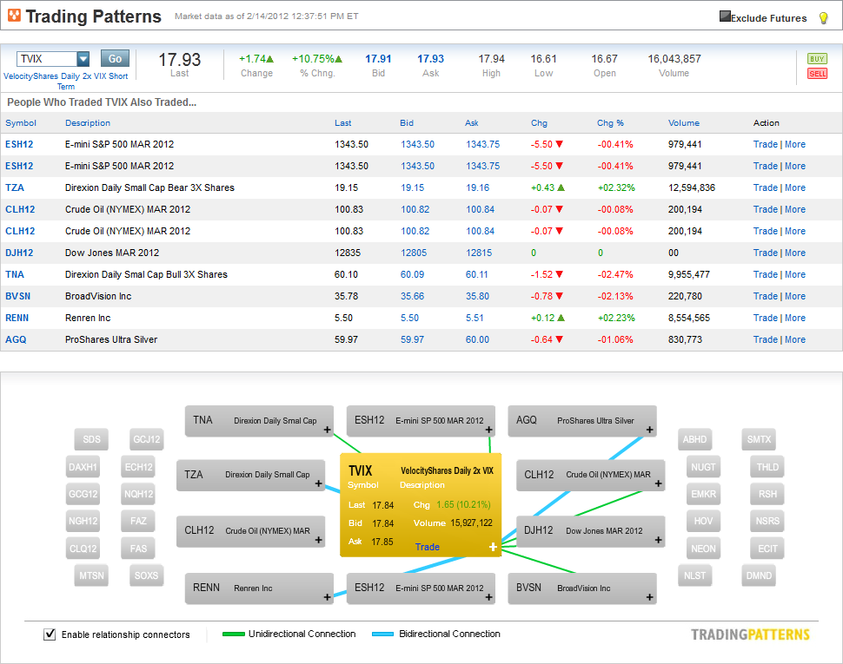The height and width of the screenshot is (664, 843).
Task: Click the 60.09 bid price for TNA
Action: [412, 274]
